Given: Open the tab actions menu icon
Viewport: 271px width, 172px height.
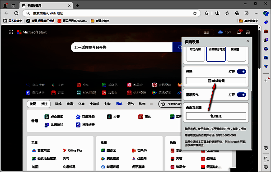Looking at the screenshot, I should point(14,5).
